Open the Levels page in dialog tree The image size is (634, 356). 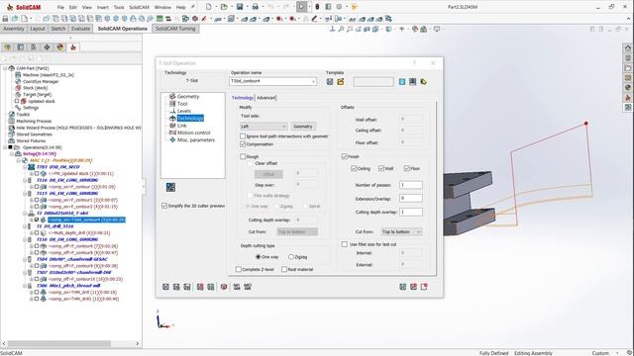183,111
